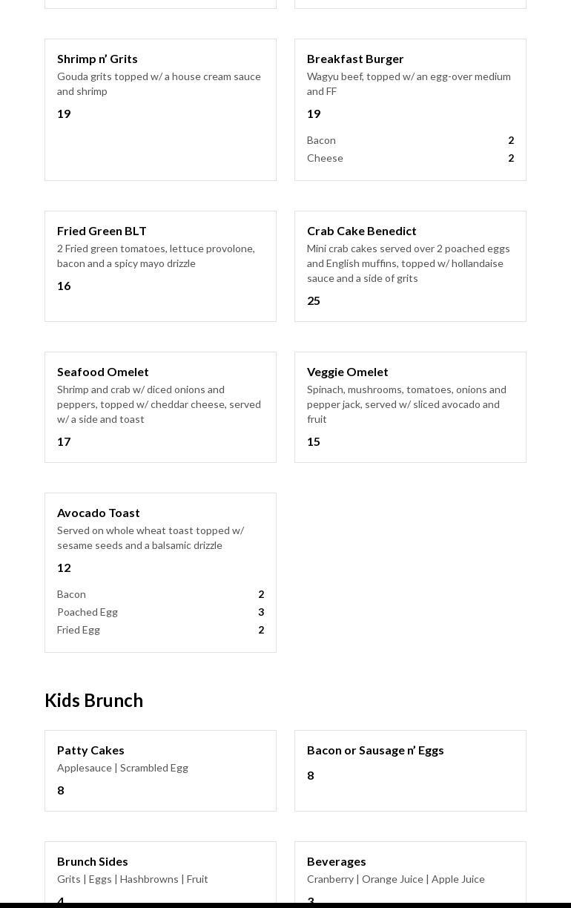Click the Crab Cake Benedict price 25
The width and height of the screenshot is (571, 908).
pyautogui.click(x=314, y=300)
